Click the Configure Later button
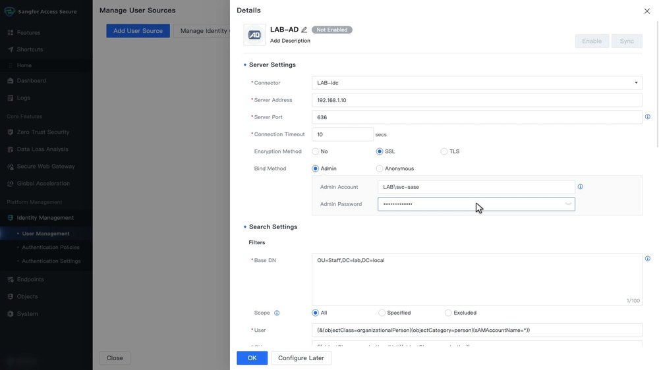 coord(301,358)
